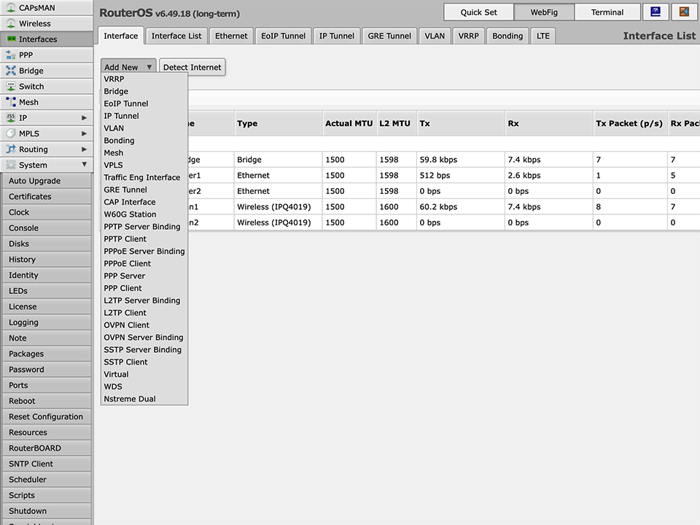Screen dimensions: 700x525
Task: Pick OVPN Client in the Add New list
Action: pyautogui.click(x=127, y=325)
